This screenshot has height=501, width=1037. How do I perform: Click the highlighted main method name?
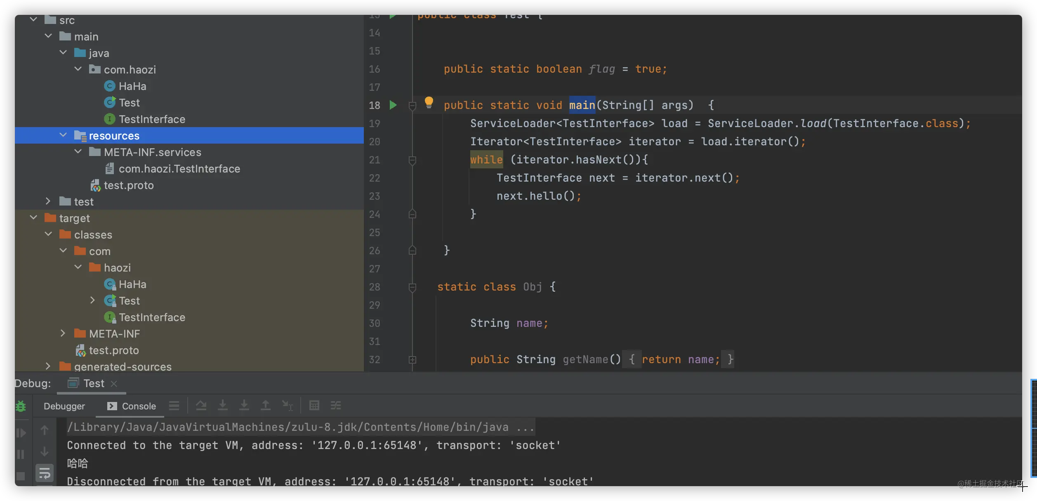click(x=582, y=105)
